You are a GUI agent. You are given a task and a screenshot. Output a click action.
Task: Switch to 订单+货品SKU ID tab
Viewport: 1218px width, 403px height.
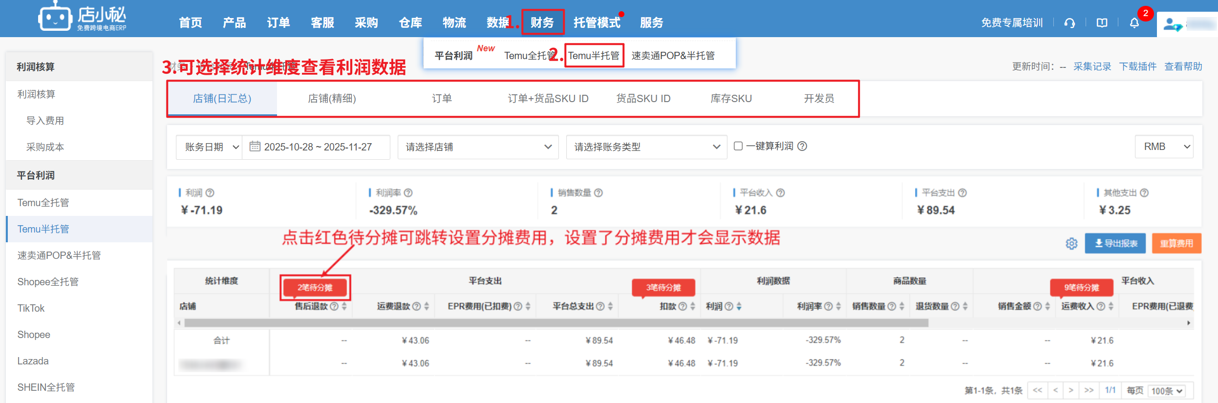tap(548, 99)
